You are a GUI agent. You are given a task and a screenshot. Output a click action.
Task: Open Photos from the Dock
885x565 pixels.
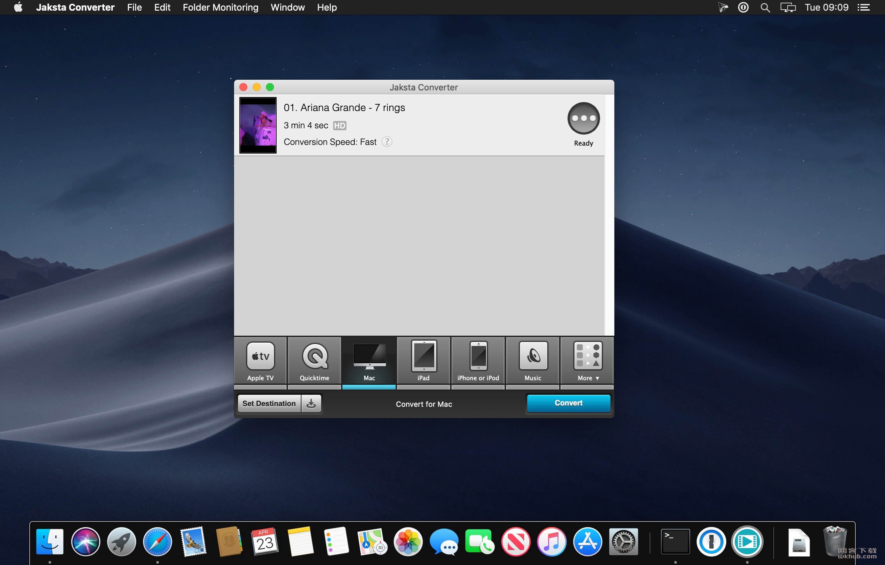click(x=408, y=541)
